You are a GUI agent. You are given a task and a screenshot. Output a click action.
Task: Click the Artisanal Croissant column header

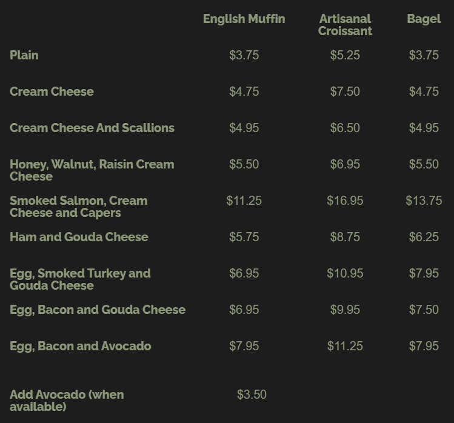pyautogui.click(x=345, y=25)
